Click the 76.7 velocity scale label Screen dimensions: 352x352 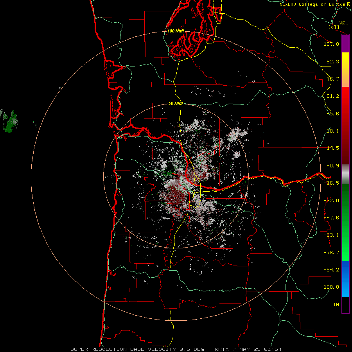(x=333, y=79)
